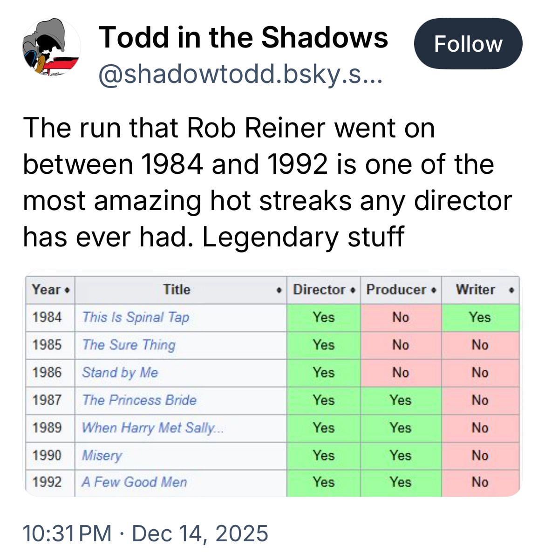Sort by Writer column sort arrow
Image resolution: width=545 pixels, height=552 pixels.
coord(511,290)
